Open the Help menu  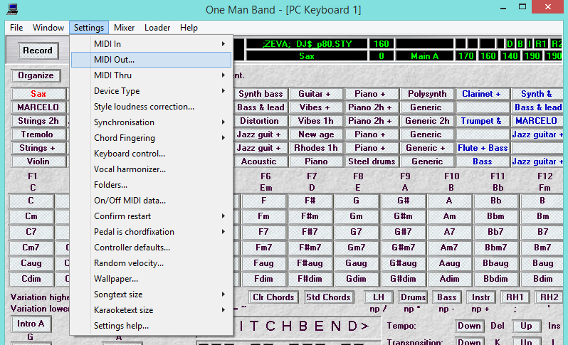pyautogui.click(x=189, y=28)
